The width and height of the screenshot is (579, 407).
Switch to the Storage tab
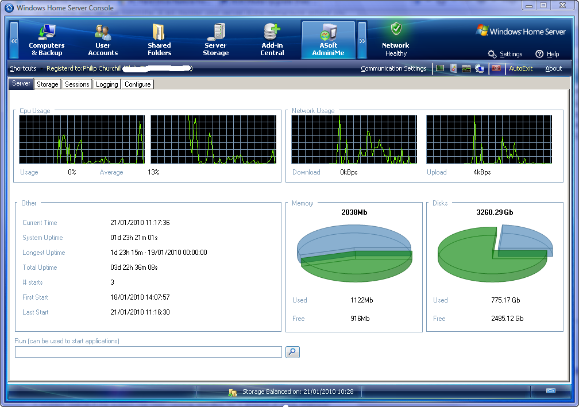[x=48, y=84]
